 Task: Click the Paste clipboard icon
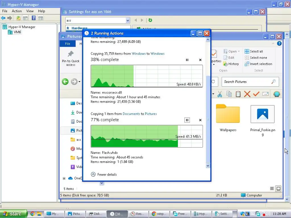point(238,94)
